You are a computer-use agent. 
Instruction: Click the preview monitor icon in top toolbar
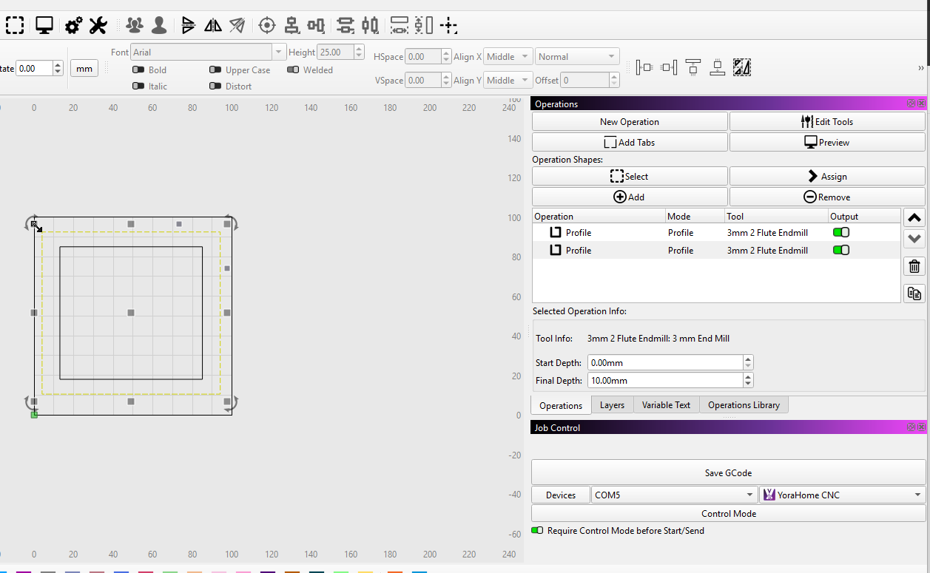click(44, 26)
